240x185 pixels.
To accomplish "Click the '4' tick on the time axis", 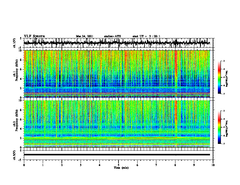I will click(100, 165).
